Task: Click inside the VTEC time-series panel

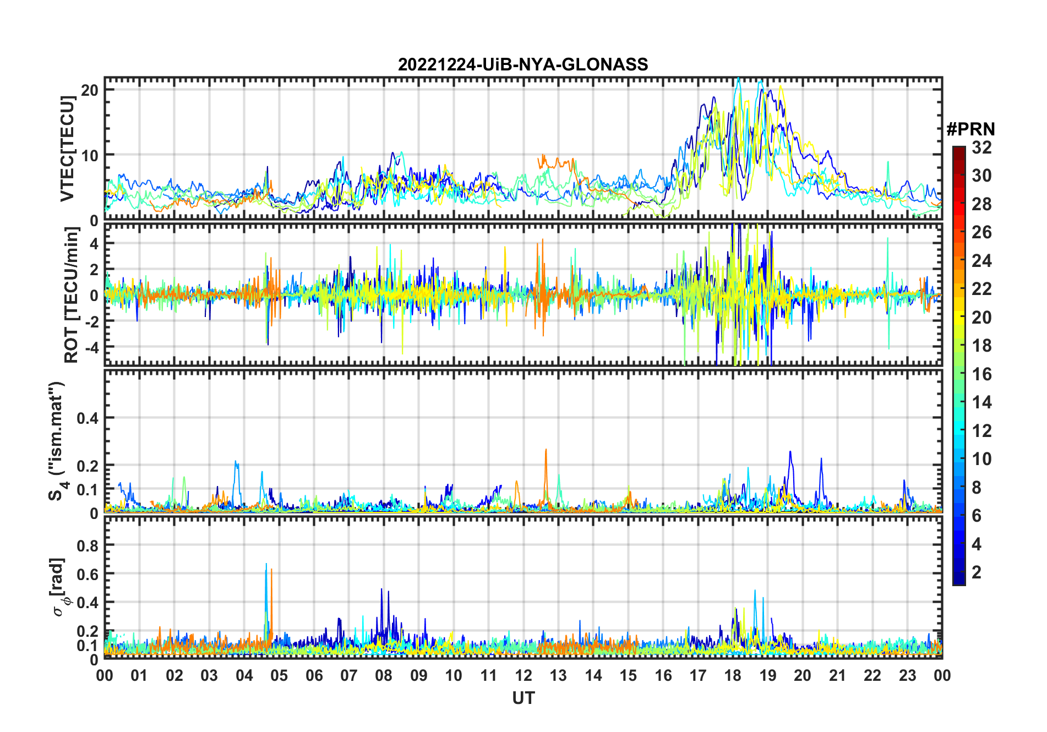Action: click(x=523, y=149)
